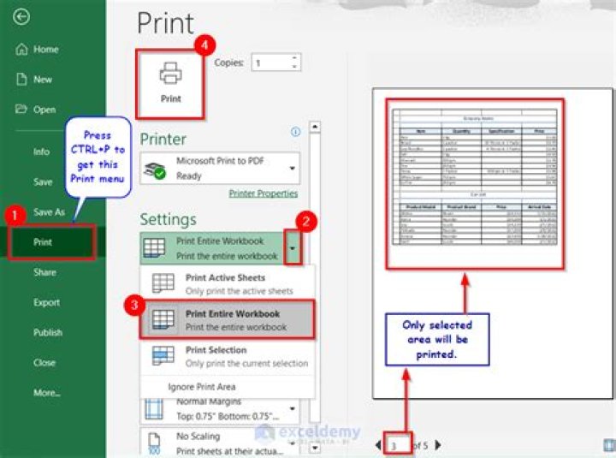Click the settings scrollbar down arrow
Image resolution: width=616 pixels, height=458 pixels.
[315, 448]
